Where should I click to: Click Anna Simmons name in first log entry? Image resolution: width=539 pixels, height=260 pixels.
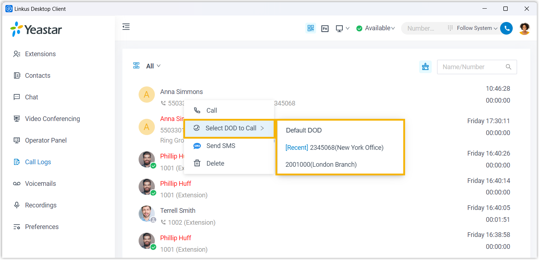tap(181, 92)
